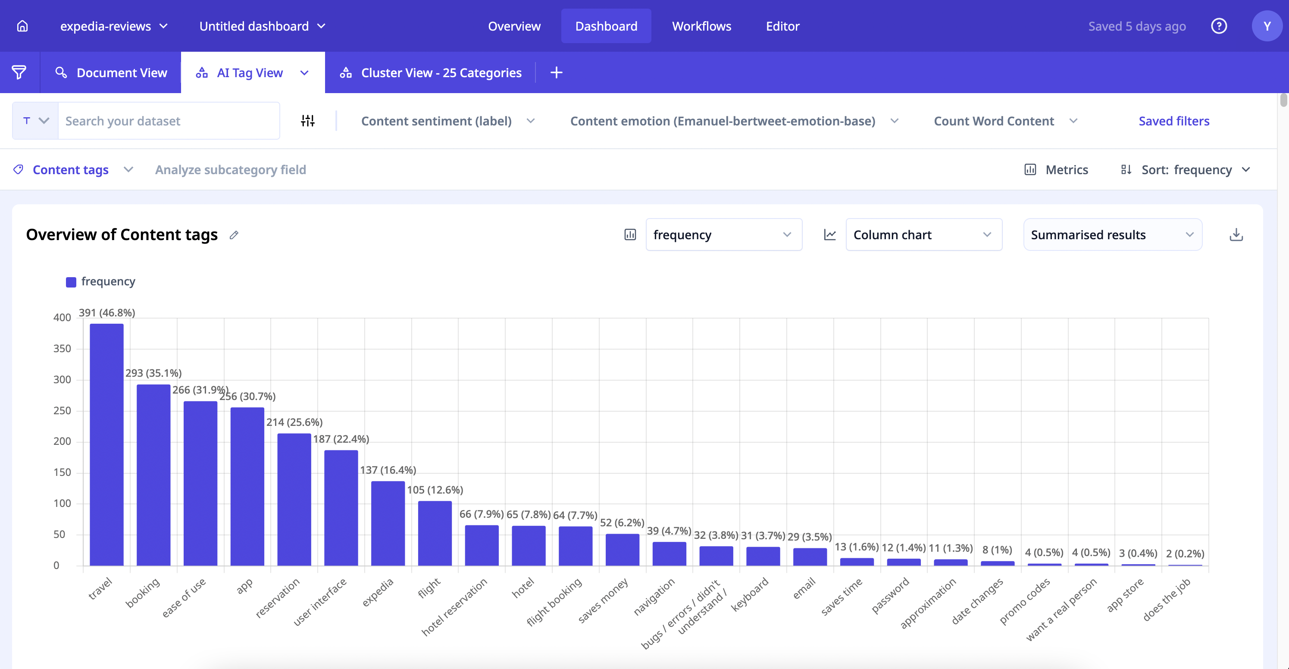This screenshot has width=1289, height=669.
Task: Click the filter settings sliders icon
Action: tap(307, 121)
